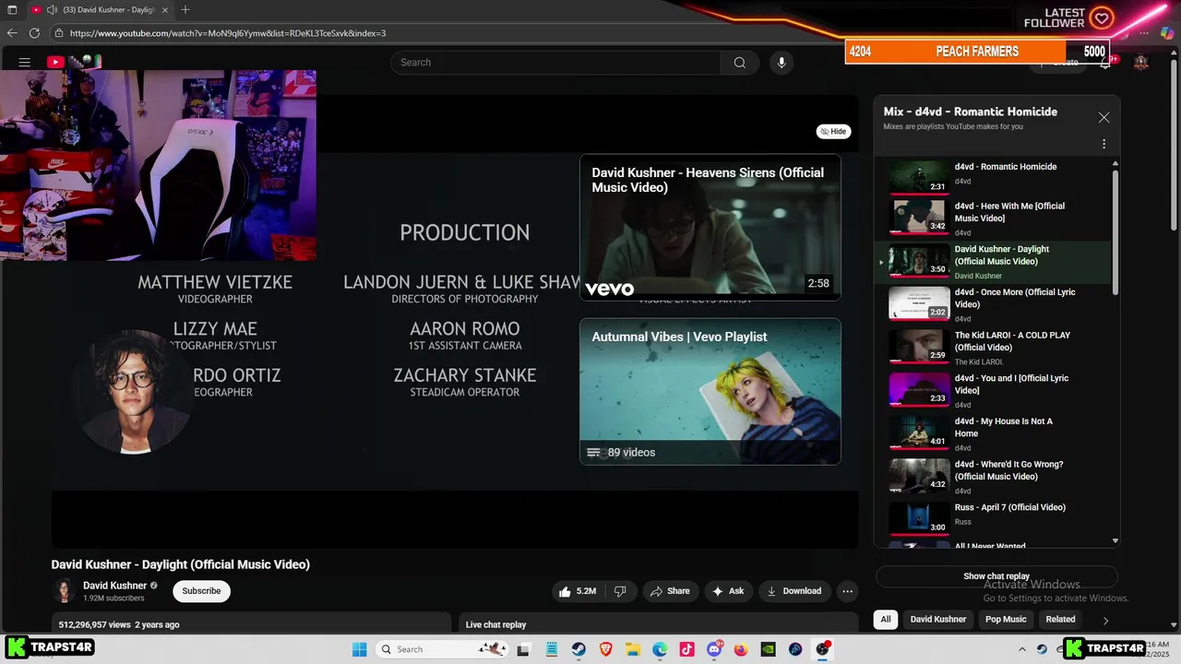
Task: Click the search magnifier button
Action: click(x=739, y=63)
